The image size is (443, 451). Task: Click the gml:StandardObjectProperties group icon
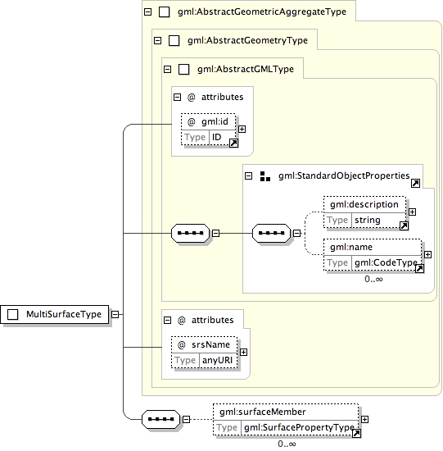tap(264, 176)
